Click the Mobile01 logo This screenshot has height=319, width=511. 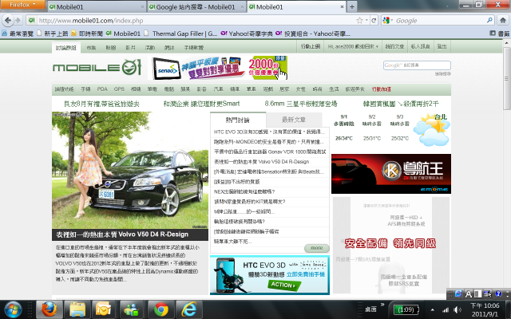coord(97,67)
